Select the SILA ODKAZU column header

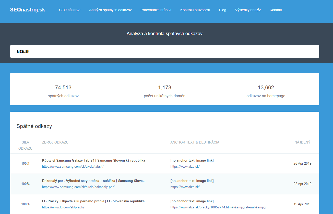(x=26, y=145)
